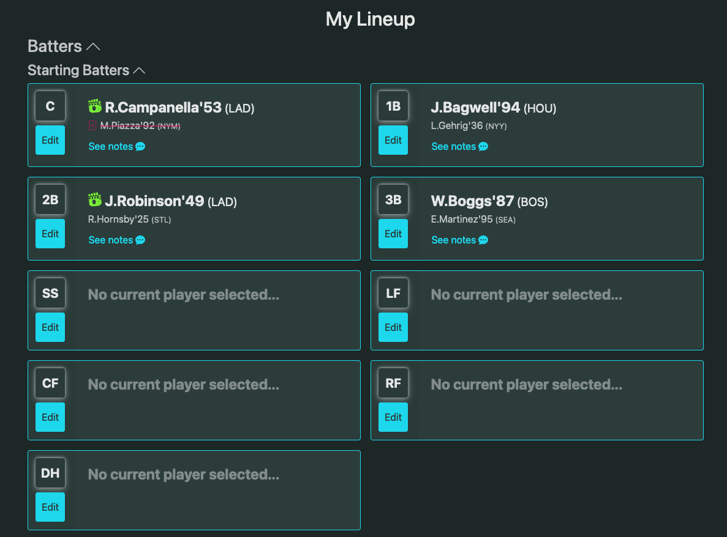727x537 pixels.
Task: View See notes for W.Boggs'87
Action: tap(454, 240)
